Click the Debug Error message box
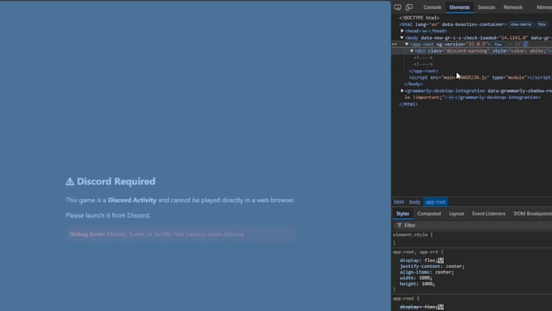The width and height of the screenshot is (552, 311). [180, 234]
